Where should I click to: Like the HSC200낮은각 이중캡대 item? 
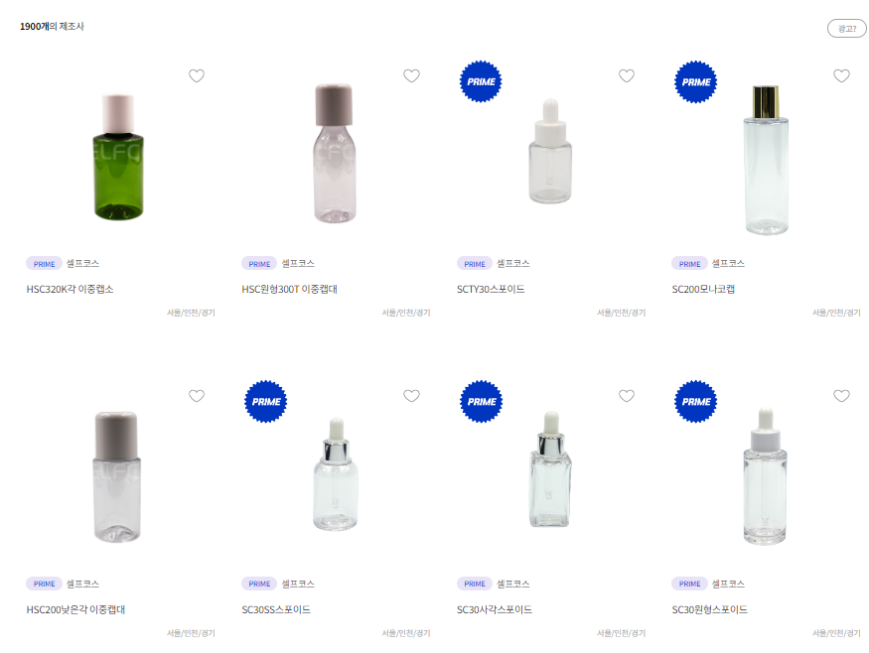pos(197,396)
